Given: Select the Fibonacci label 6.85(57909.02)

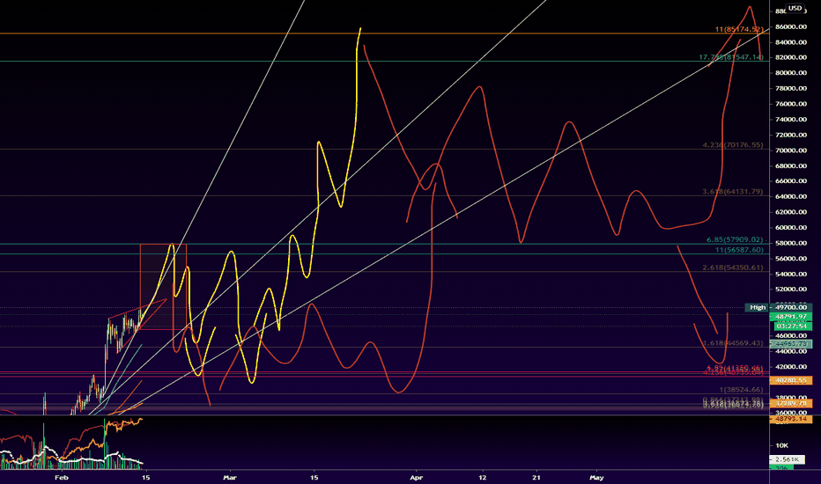Looking at the screenshot, I should pos(735,239).
